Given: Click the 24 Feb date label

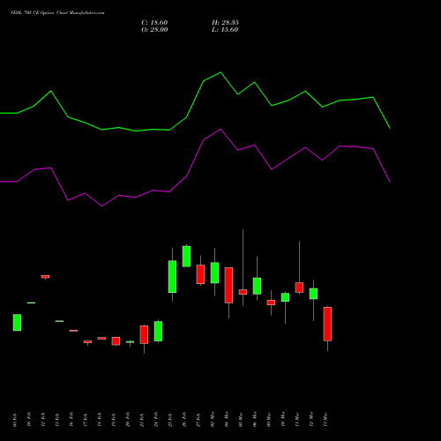Looking at the screenshot, I should pos(156,419).
